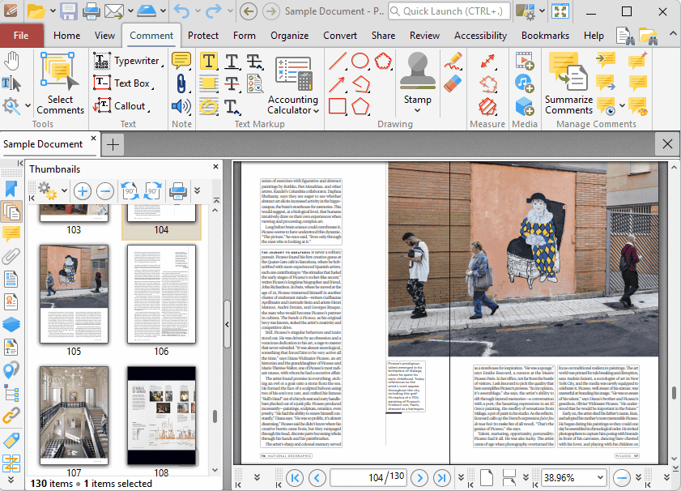Click the Sticky Note icon

point(181,62)
